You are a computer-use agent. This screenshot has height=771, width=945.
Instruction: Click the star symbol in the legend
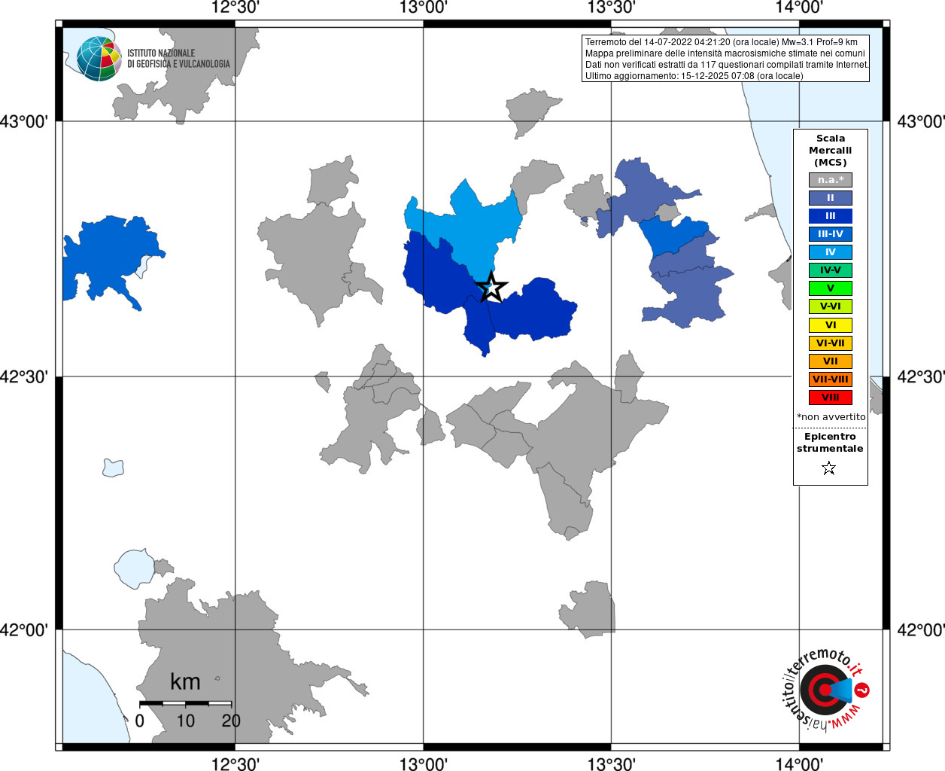point(829,468)
